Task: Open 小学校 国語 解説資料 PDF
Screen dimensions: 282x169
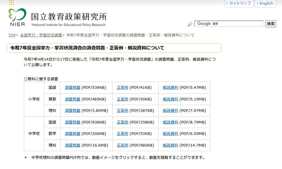Action: coord(171,88)
